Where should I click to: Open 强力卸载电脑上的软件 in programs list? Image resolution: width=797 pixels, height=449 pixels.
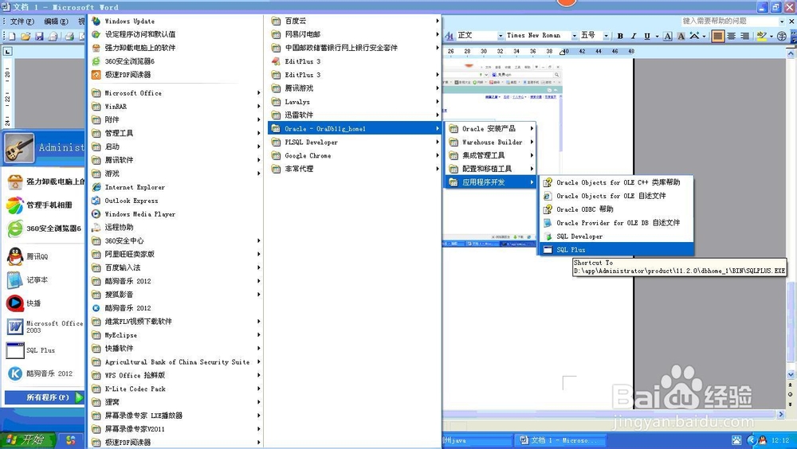pos(175,48)
